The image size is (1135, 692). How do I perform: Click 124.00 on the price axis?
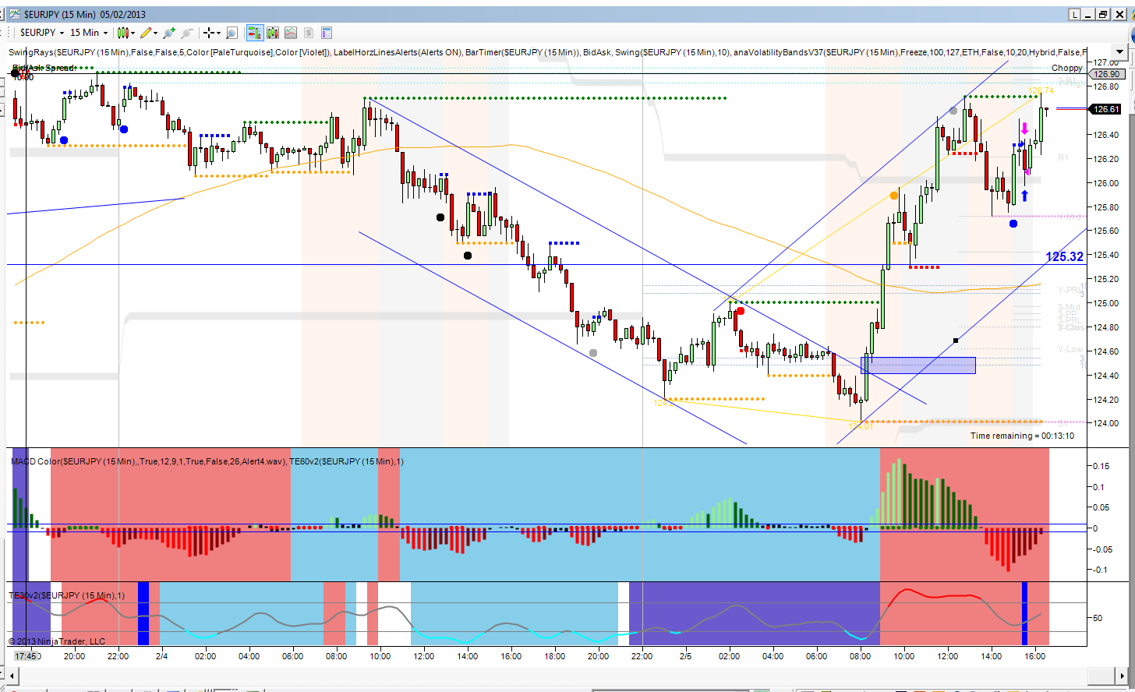tap(1106, 423)
